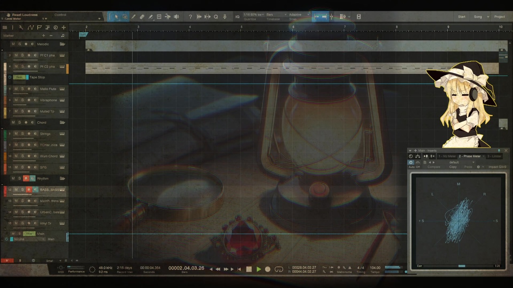
Task: Click the Read automation button on Main
Action: coord(29,234)
